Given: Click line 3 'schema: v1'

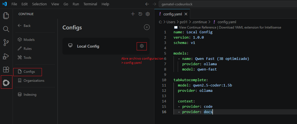Looking at the screenshot, I should point(184,43).
